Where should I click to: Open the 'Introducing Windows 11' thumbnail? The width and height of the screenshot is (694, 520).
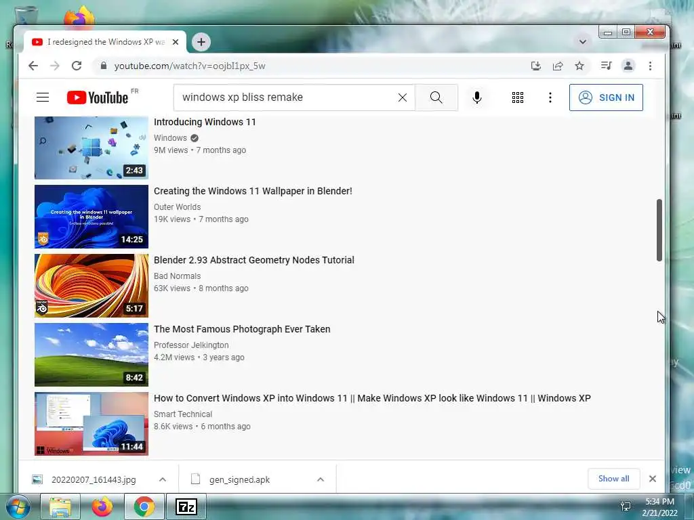91,148
